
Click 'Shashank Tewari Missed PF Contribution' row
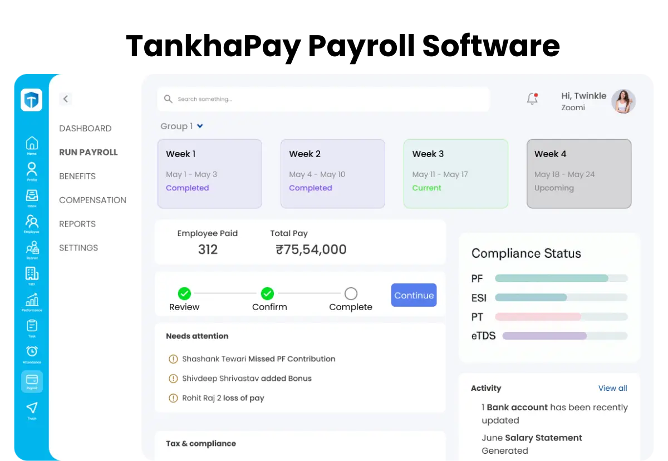[252, 359]
